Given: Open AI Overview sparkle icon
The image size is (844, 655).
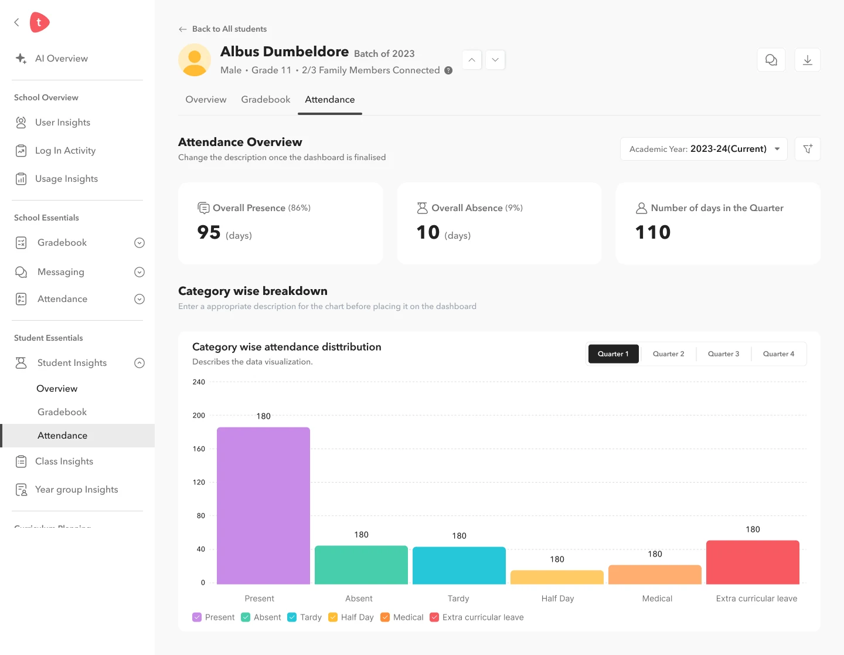Looking at the screenshot, I should pos(21,58).
